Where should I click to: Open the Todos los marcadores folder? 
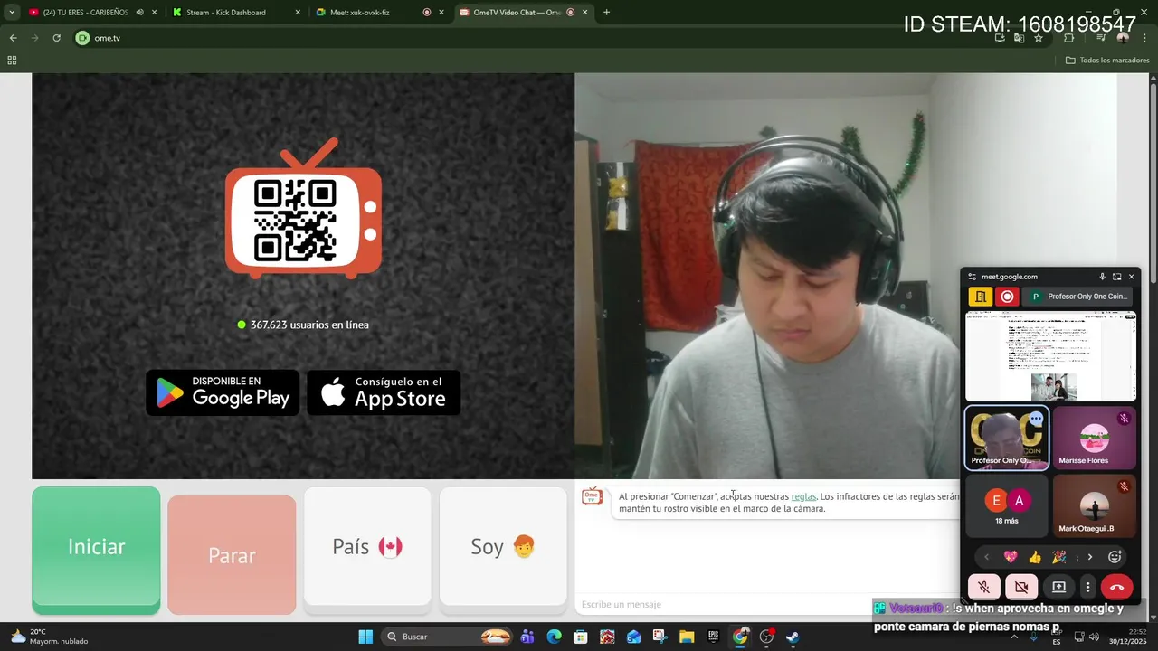tap(1107, 61)
